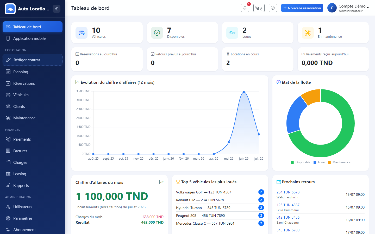Image resolution: width=375 pixels, height=234 pixels.
Task: Click the language translation icon
Action: click(x=259, y=8)
